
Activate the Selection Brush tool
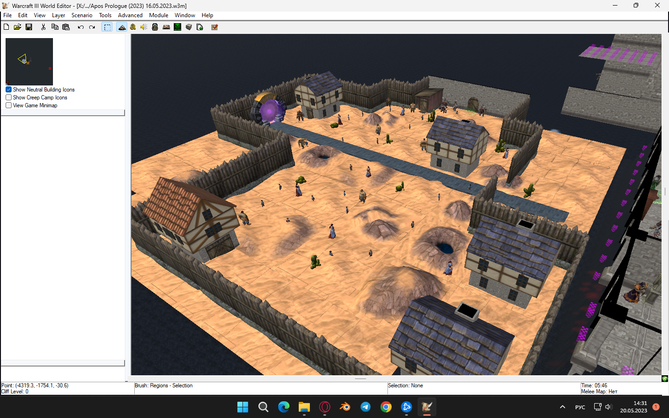pyautogui.click(x=107, y=27)
